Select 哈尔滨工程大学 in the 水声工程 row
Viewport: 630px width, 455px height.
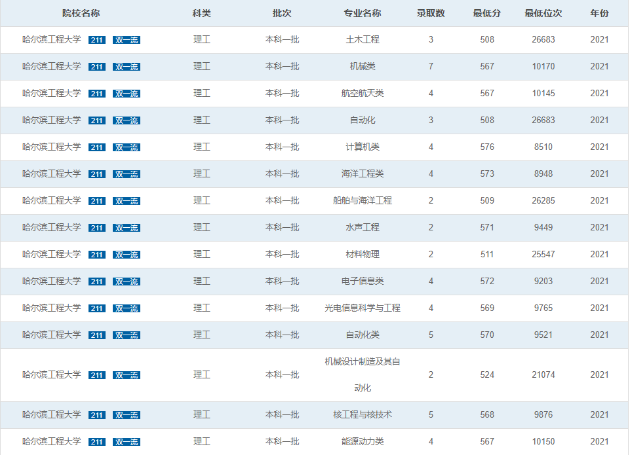click(51, 228)
